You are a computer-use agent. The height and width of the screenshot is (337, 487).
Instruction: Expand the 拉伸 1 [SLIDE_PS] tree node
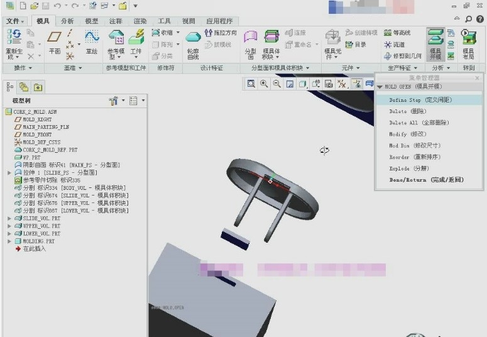9,172
